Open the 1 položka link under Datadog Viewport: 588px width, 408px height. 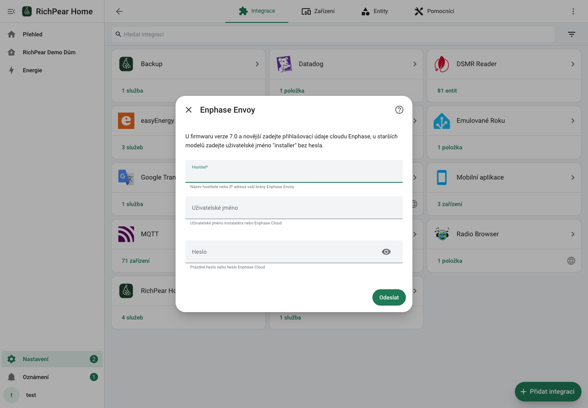tap(292, 91)
